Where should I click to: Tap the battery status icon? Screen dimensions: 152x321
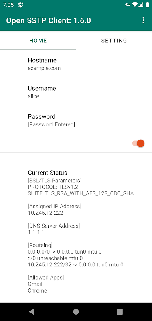coord(147,5)
